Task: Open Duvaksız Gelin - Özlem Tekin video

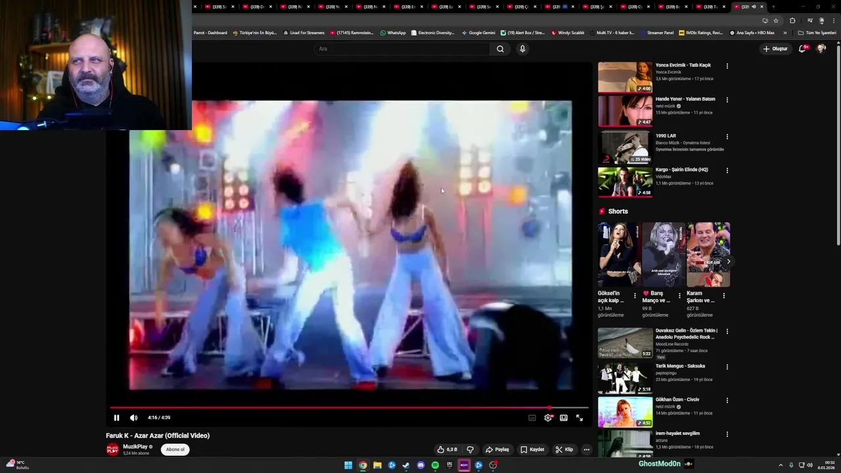Action: tap(687, 333)
